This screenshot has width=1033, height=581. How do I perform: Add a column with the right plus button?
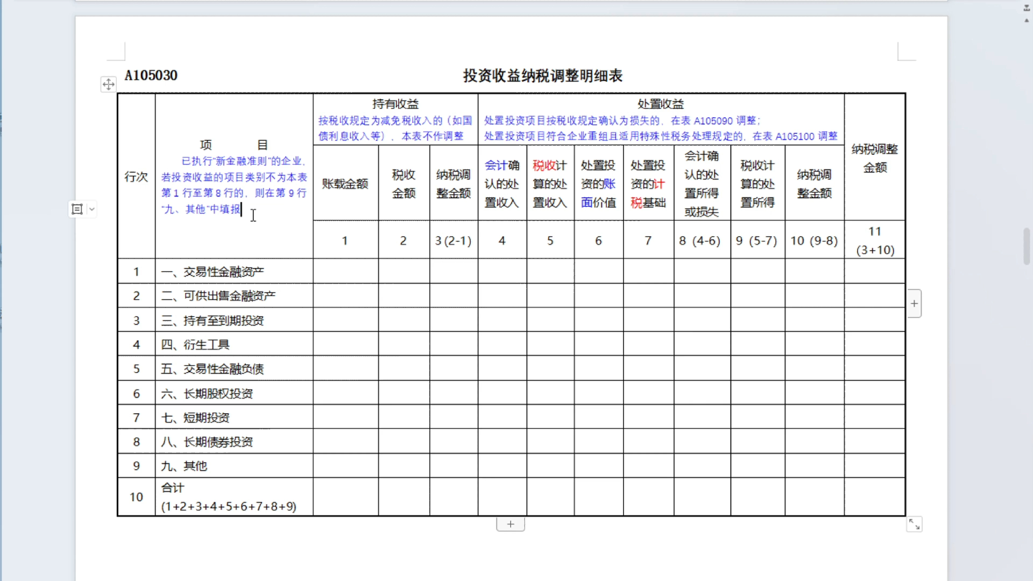click(914, 303)
